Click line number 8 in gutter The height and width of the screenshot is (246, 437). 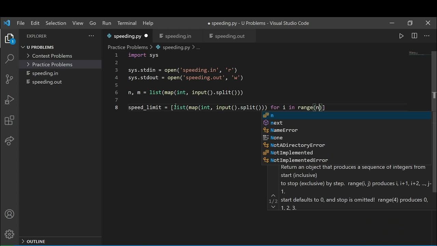click(116, 107)
